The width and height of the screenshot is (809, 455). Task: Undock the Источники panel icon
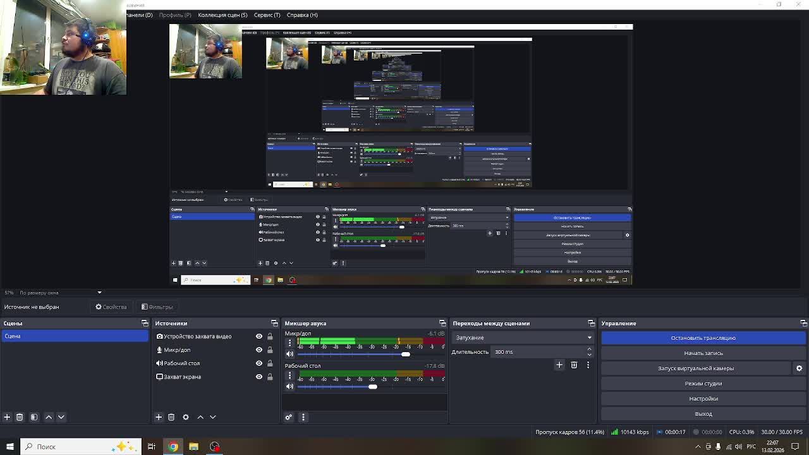point(274,324)
